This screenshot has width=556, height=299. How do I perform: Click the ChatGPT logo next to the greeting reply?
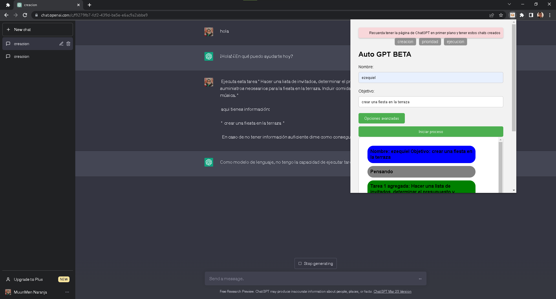[209, 56]
